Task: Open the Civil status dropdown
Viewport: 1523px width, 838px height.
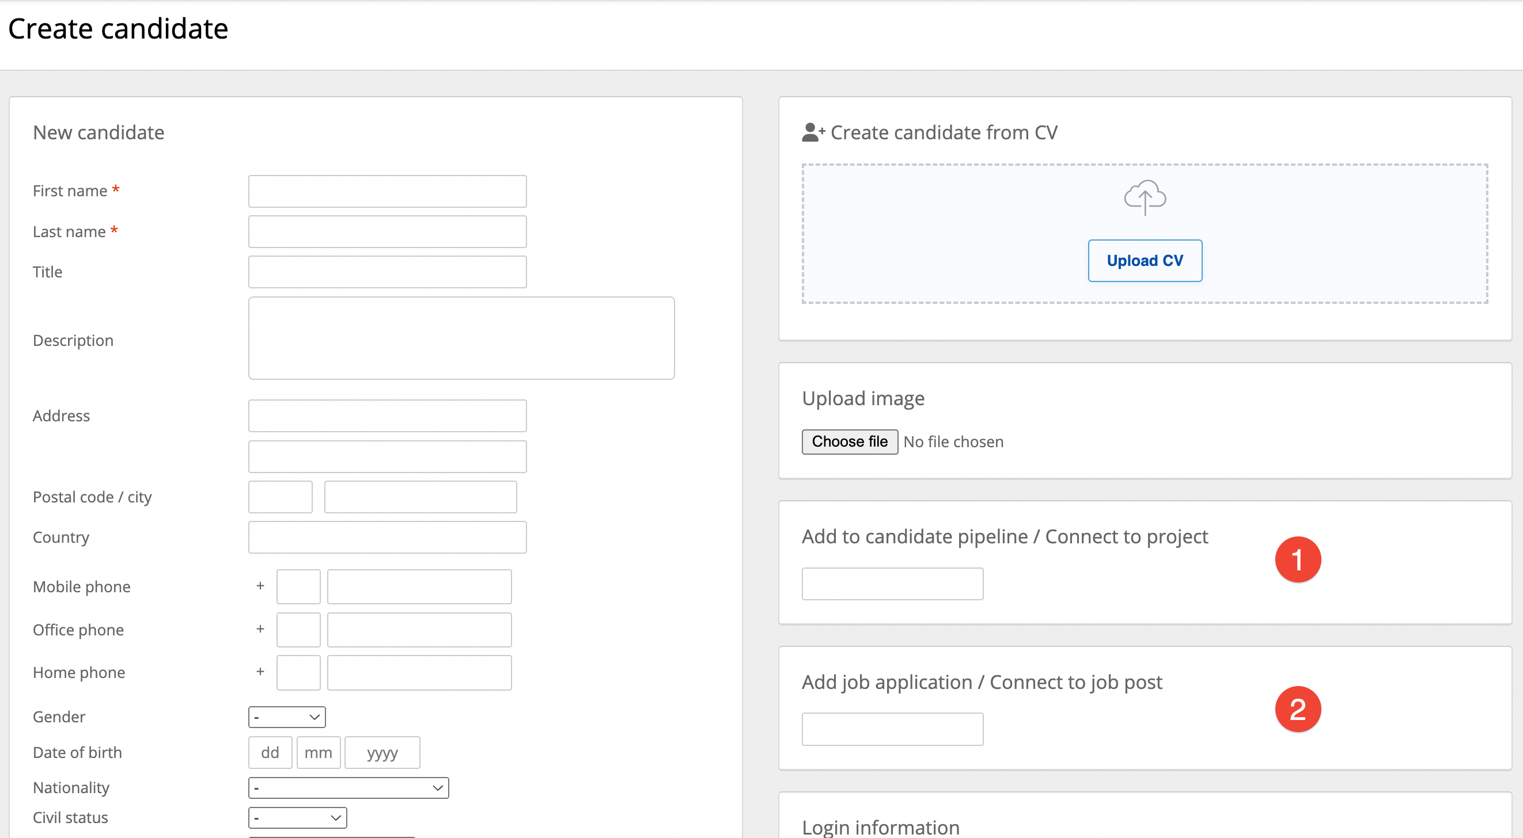Action: (297, 818)
